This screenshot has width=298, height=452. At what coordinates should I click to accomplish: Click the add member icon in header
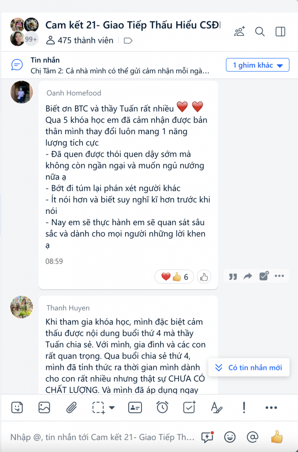tap(239, 31)
